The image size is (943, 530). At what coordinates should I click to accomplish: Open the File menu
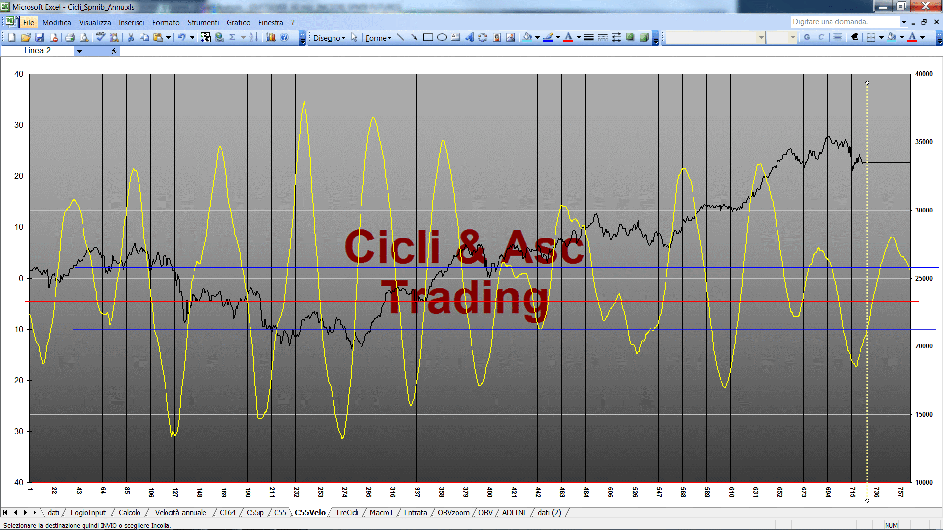[x=28, y=22]
